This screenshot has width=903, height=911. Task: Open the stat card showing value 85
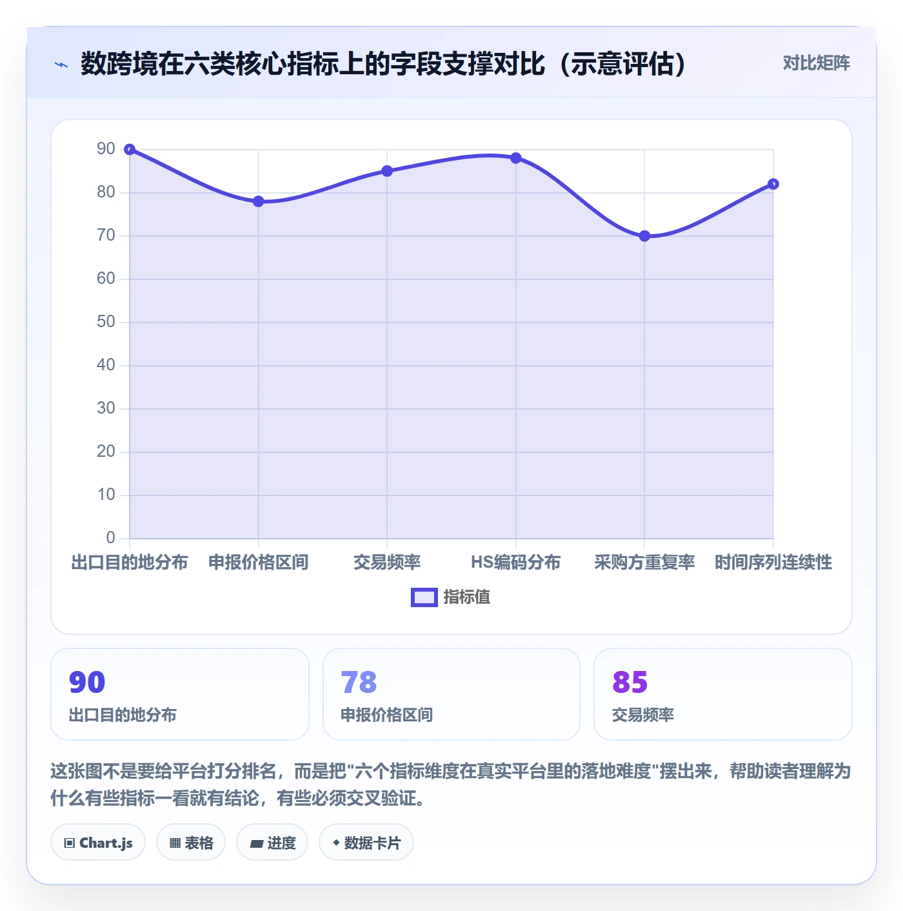tap(723, 694)
